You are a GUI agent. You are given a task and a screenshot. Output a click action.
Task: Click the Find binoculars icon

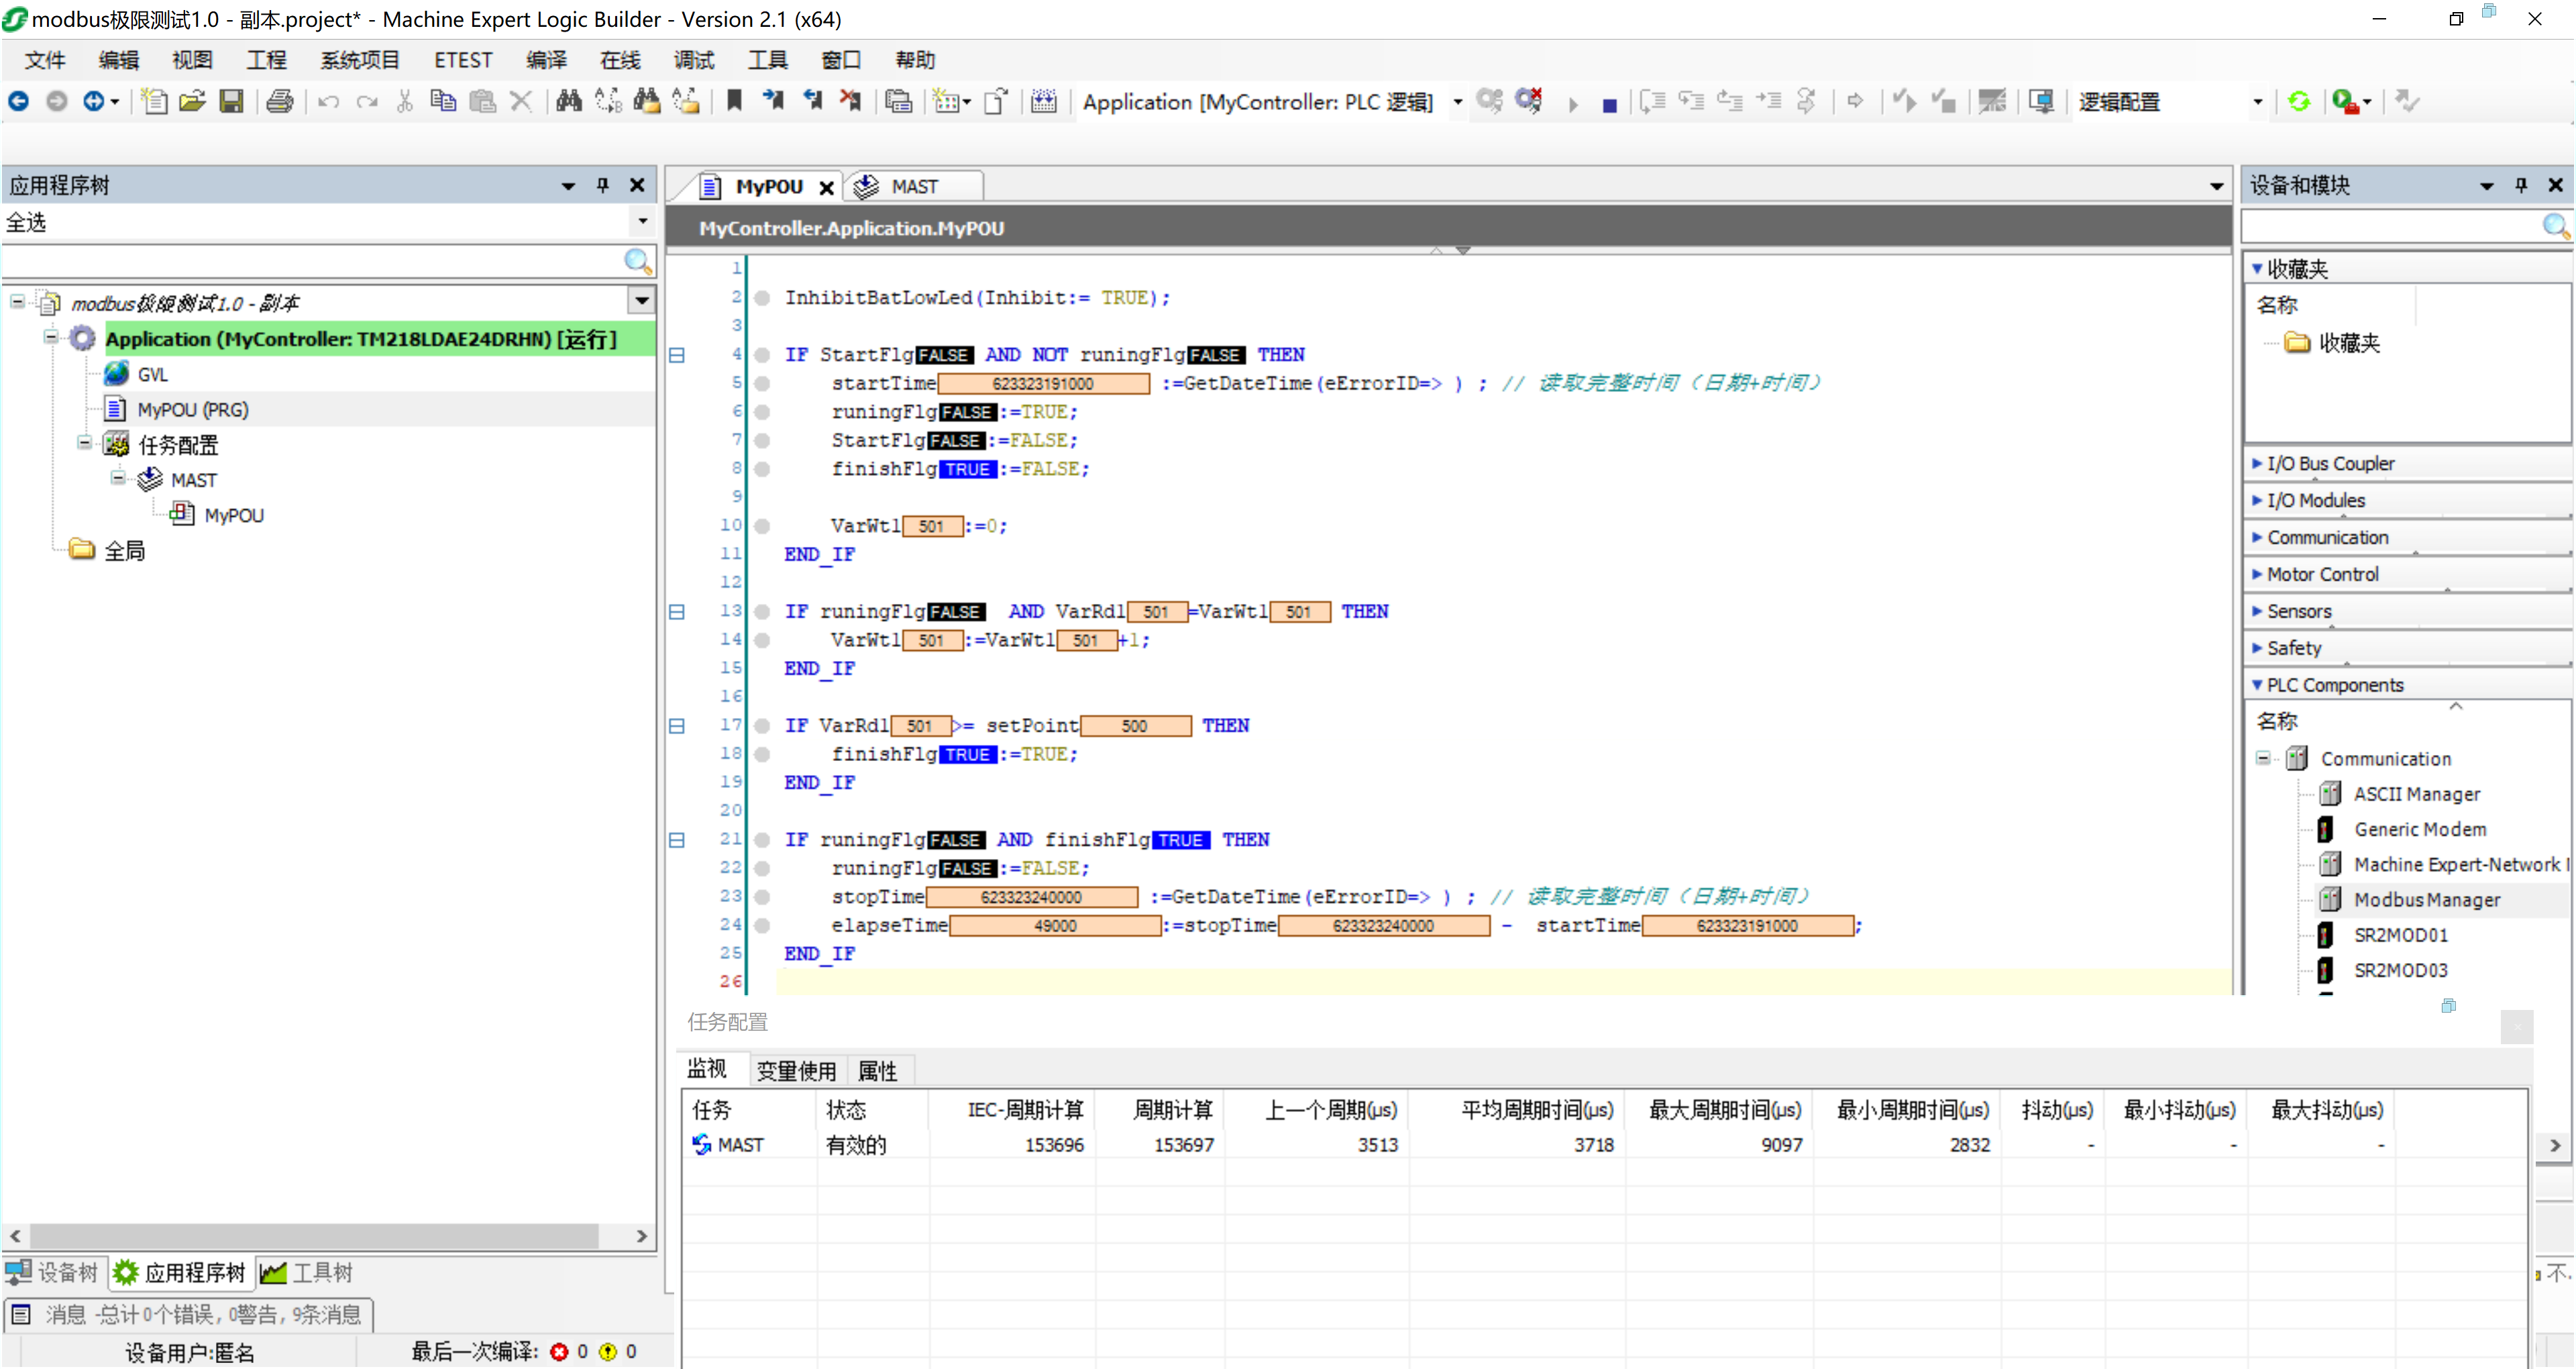pyautogui.click(x=569, y=101)
